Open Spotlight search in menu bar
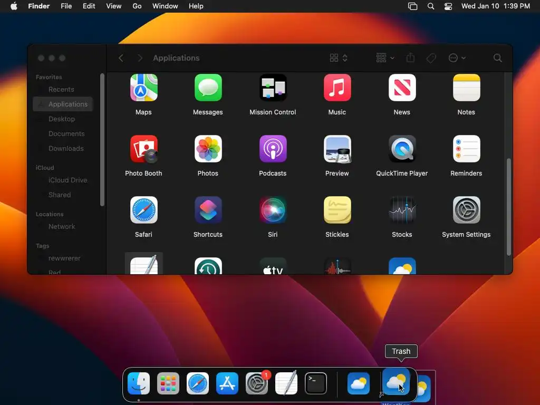Screen dimensions: 540x405 (x=430, y=6)
